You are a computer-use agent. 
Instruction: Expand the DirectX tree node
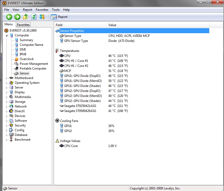click(7, 111)
